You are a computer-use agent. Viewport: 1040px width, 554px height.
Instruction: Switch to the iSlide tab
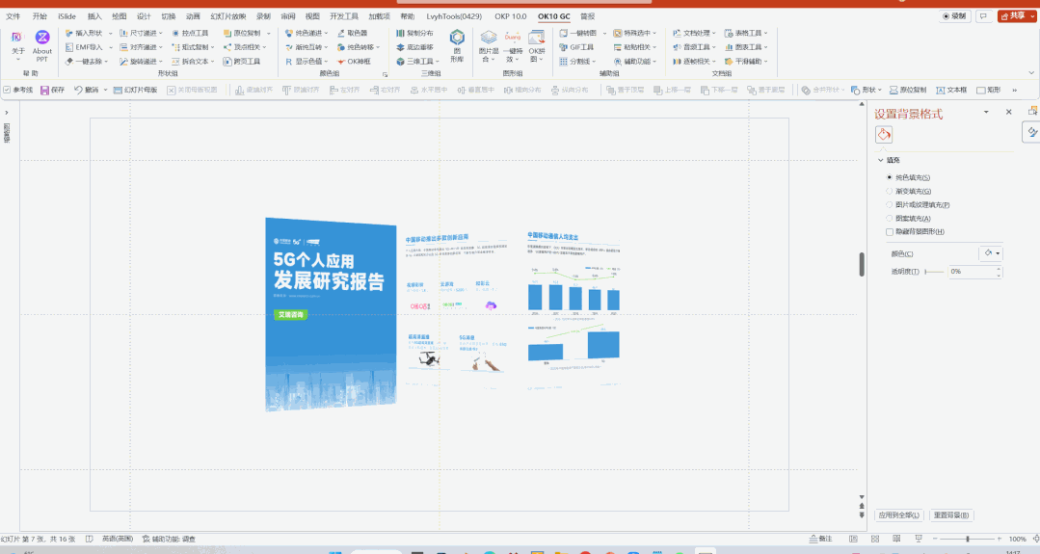67,16
